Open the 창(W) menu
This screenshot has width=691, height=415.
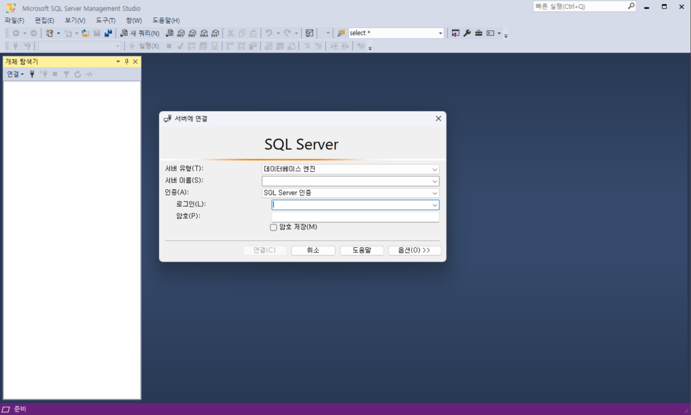(134, 21)
